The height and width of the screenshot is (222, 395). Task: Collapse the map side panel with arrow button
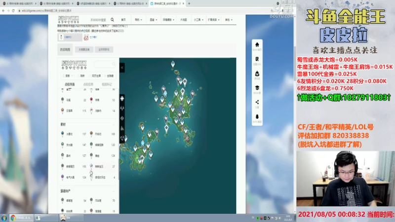point(122,68)
